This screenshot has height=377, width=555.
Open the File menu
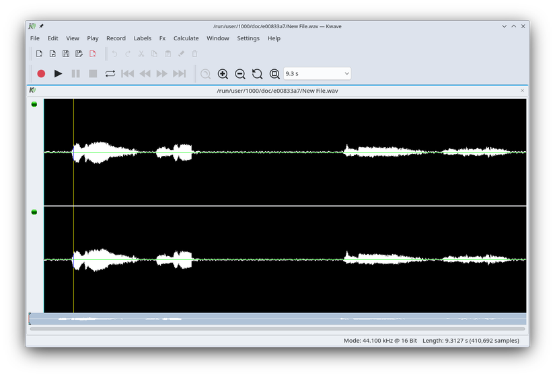[x=35, y=38]
